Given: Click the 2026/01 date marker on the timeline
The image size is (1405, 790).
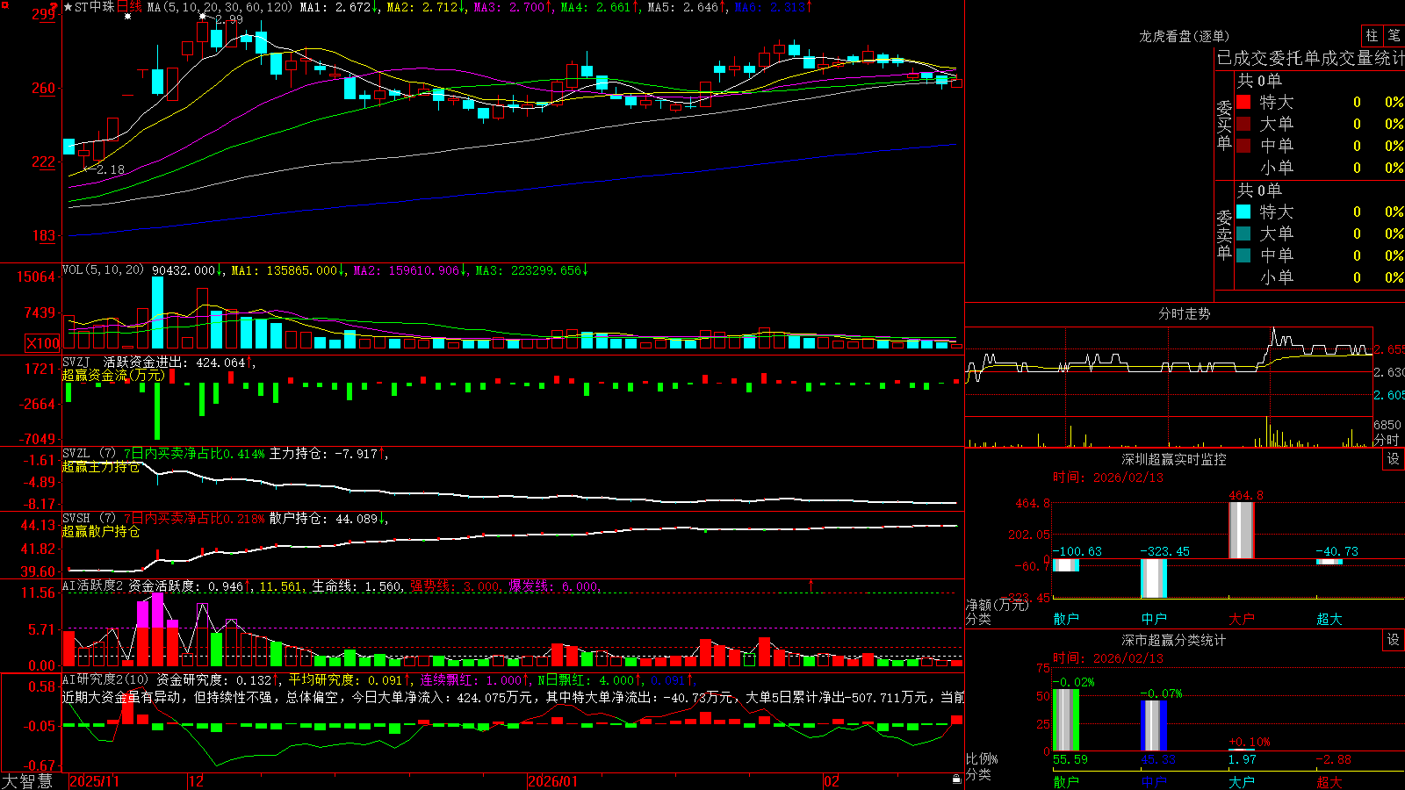Looking at the screenshot, I should 553,781.
